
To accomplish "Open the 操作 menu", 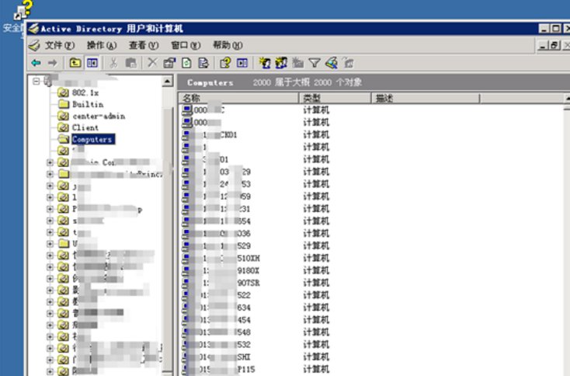I will (x=102, y=46).
